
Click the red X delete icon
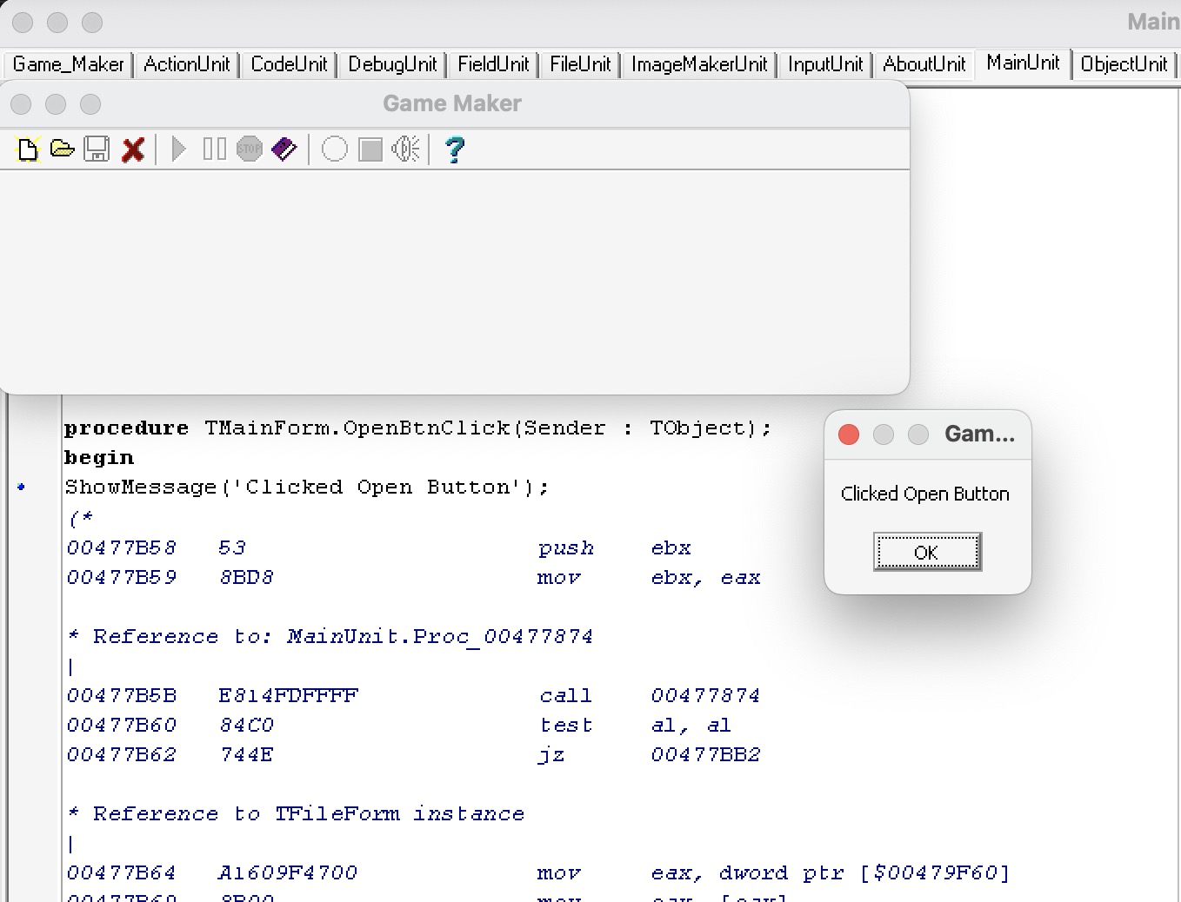point(132,149)
